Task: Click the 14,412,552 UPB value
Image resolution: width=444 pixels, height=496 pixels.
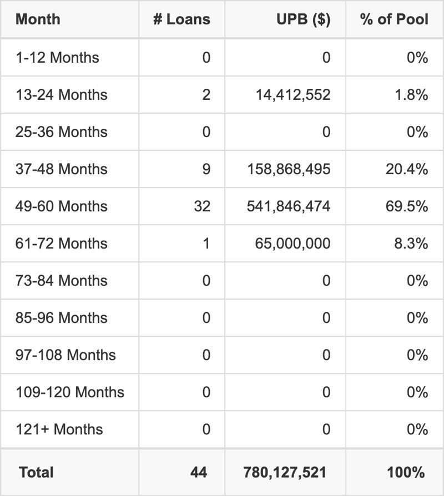Action: click(x=289, y=95)
